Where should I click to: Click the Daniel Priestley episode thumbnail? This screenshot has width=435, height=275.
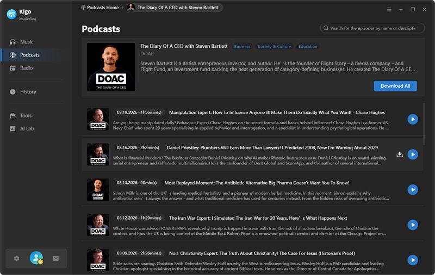tap(98, 155)
